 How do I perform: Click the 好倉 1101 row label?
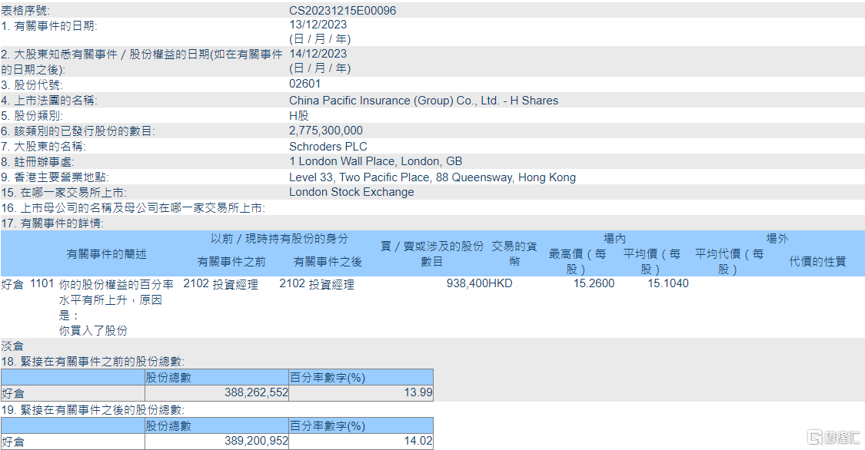point(25,285)
